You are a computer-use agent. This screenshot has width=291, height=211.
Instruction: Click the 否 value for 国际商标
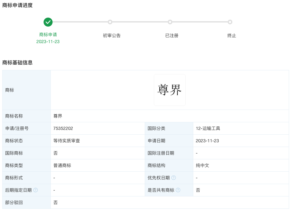(x=56, y=153)
